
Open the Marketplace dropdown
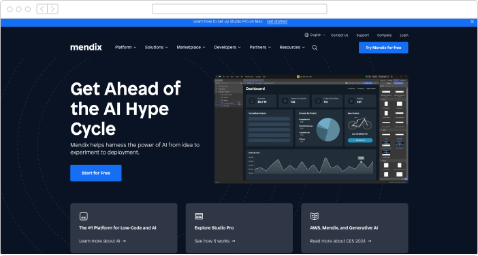click(191, 47)
